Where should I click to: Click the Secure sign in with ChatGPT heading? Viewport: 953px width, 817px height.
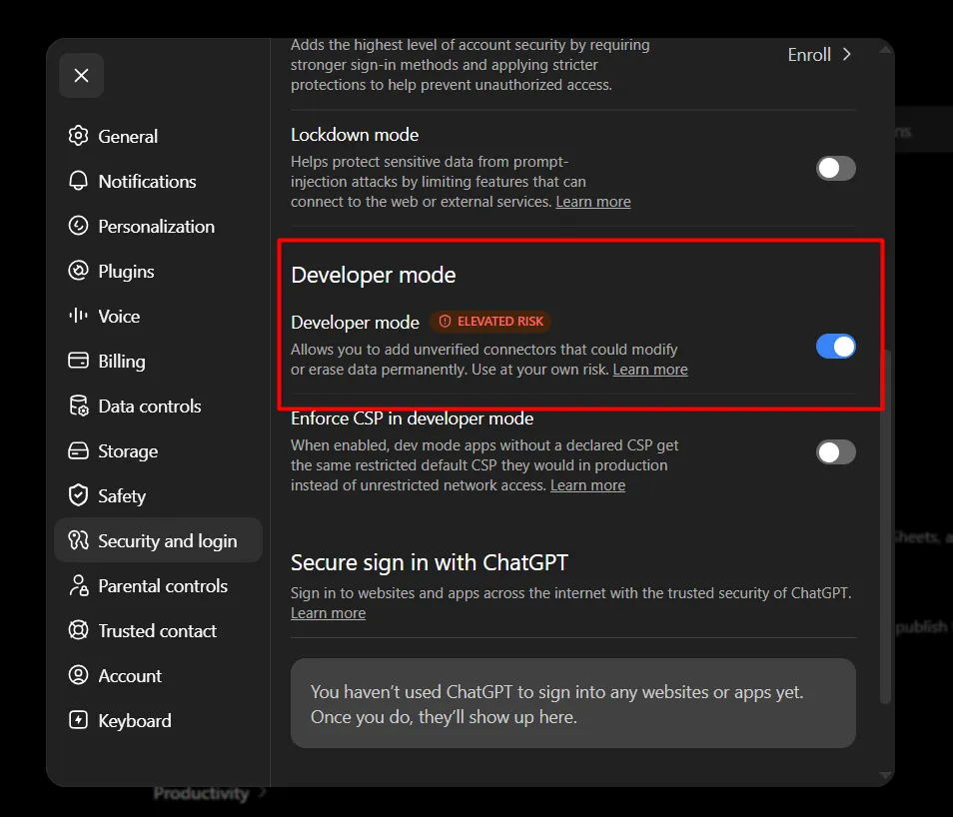pos(430,563)
